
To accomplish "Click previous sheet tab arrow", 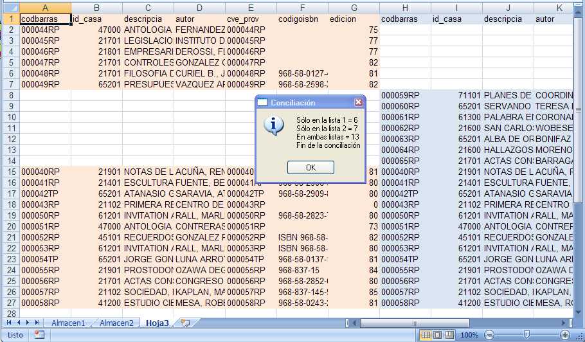I will (x=18, y=323).
